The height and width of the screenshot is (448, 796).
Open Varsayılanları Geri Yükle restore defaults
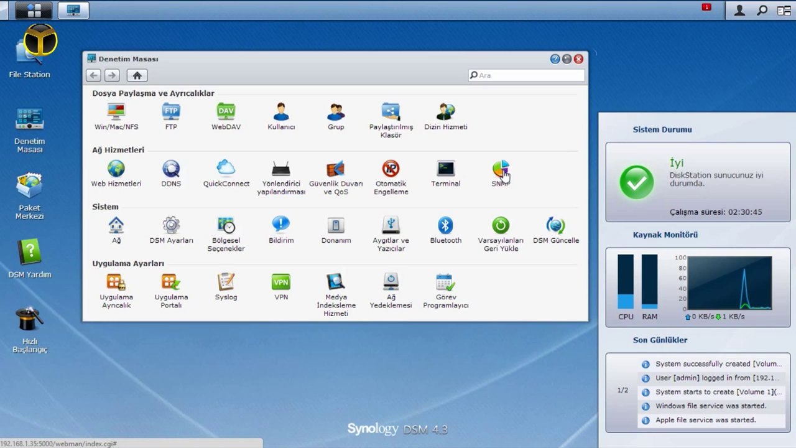[x=501, y=234]
